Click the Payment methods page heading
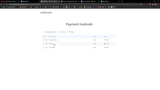Viewport: 160px width, 90px height. (79, 24)
